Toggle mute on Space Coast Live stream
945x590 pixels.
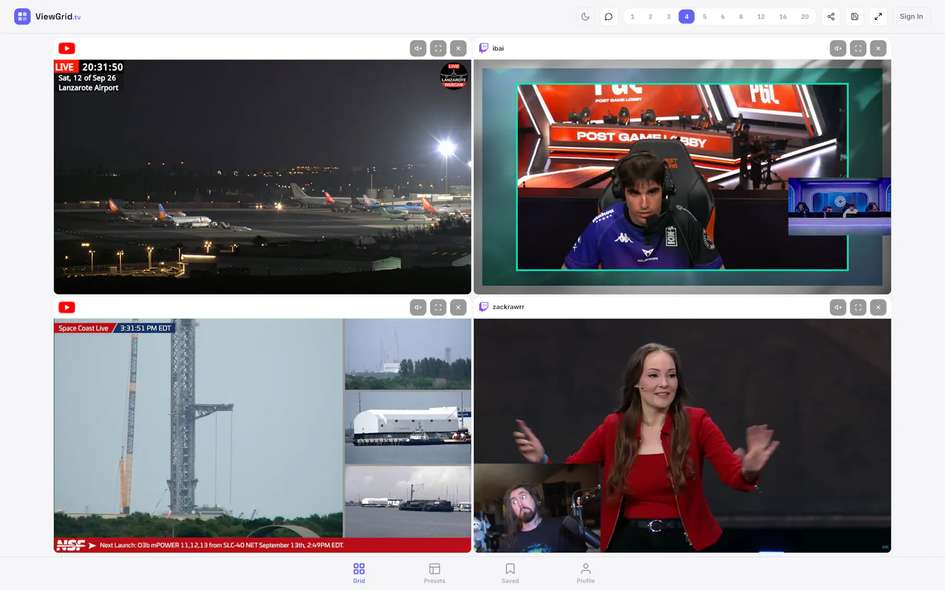click(x=418, y=307)
